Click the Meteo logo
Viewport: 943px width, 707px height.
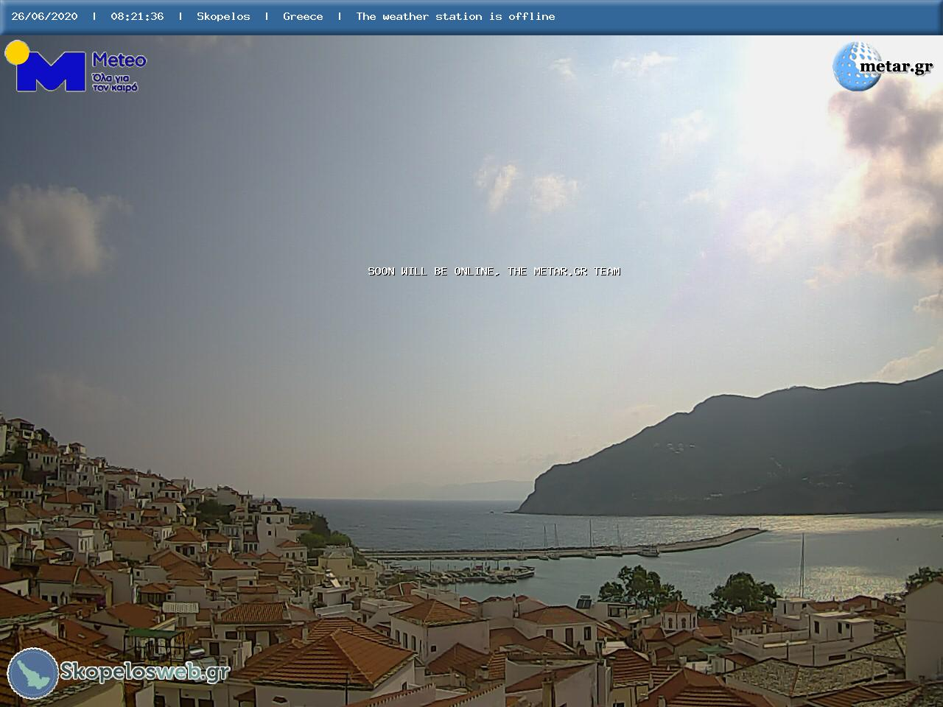pos(76,66)
